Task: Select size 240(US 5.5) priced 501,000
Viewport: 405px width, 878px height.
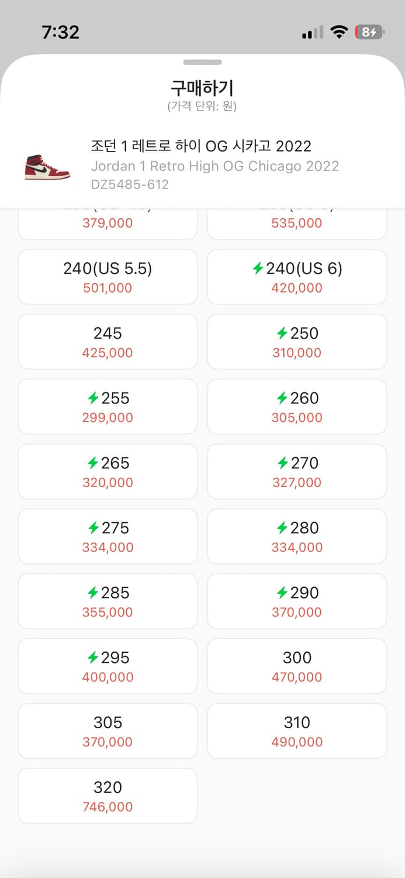Action: (108, 276)
